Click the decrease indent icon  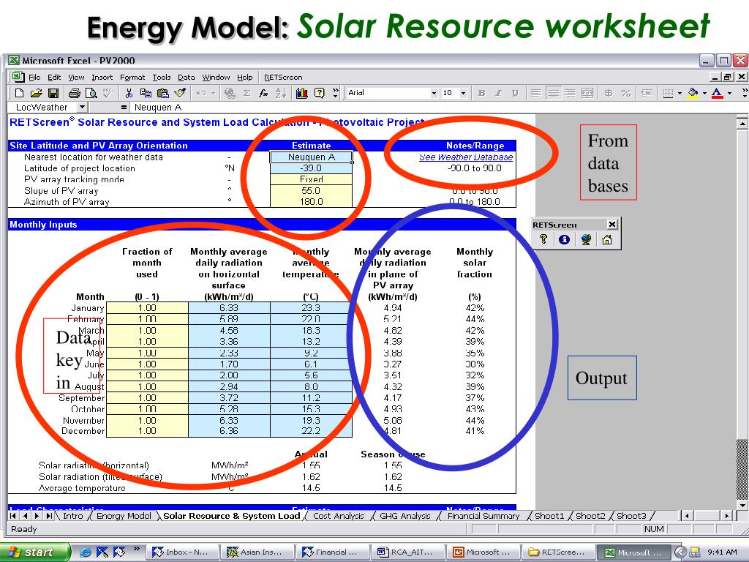pyautogui.click(x=647, y=93)
